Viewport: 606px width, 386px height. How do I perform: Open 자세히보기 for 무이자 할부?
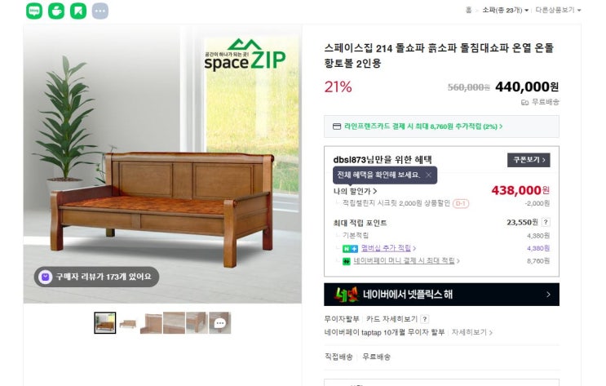pos(472,332)
